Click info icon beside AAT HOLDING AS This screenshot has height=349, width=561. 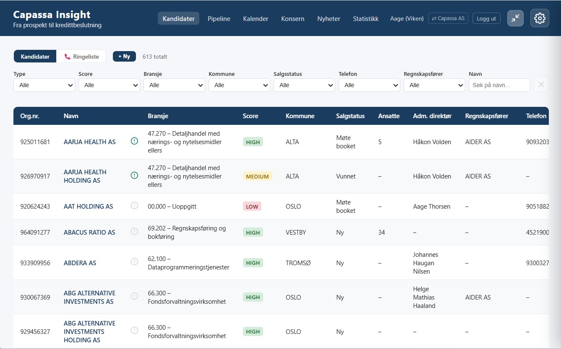134,205
